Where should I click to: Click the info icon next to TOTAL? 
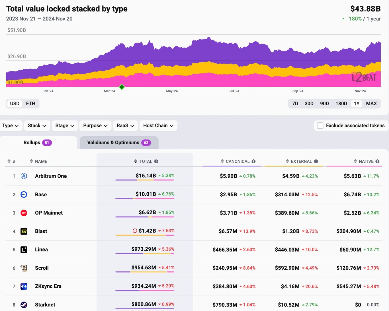(156, 161)
